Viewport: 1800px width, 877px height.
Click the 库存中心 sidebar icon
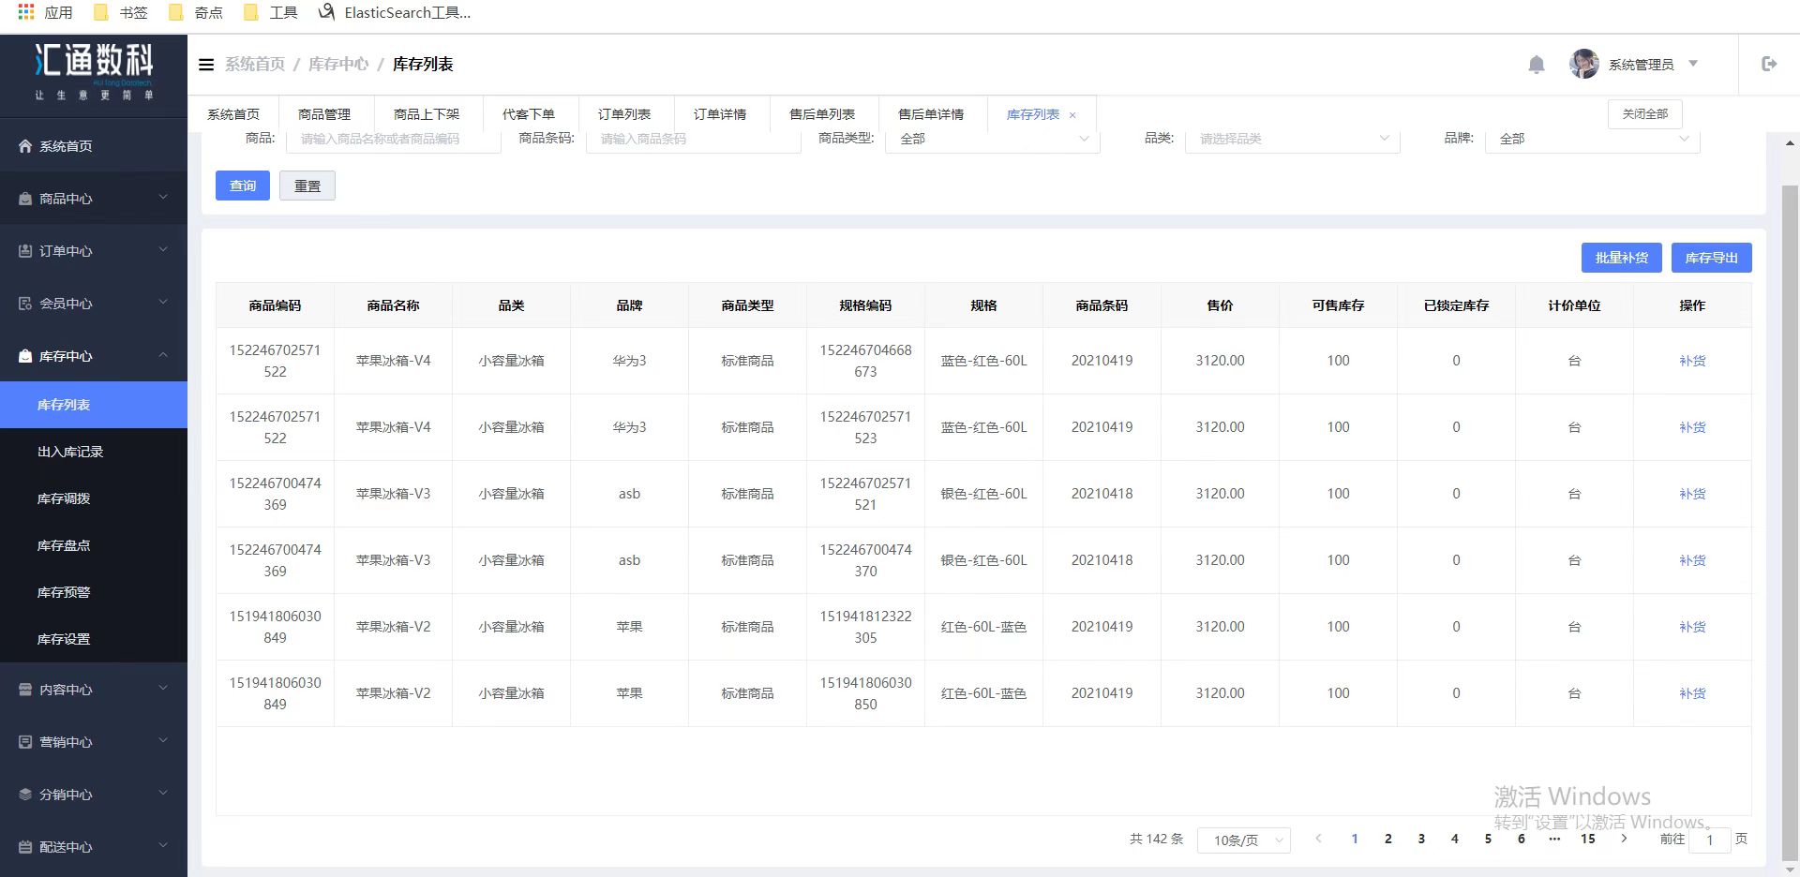[25, 356]
